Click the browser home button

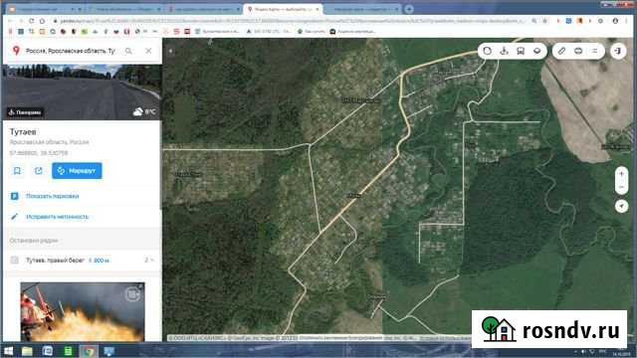42,21
